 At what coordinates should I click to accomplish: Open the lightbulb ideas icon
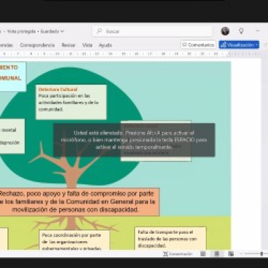pyautogui.click(x=241, y=31)
